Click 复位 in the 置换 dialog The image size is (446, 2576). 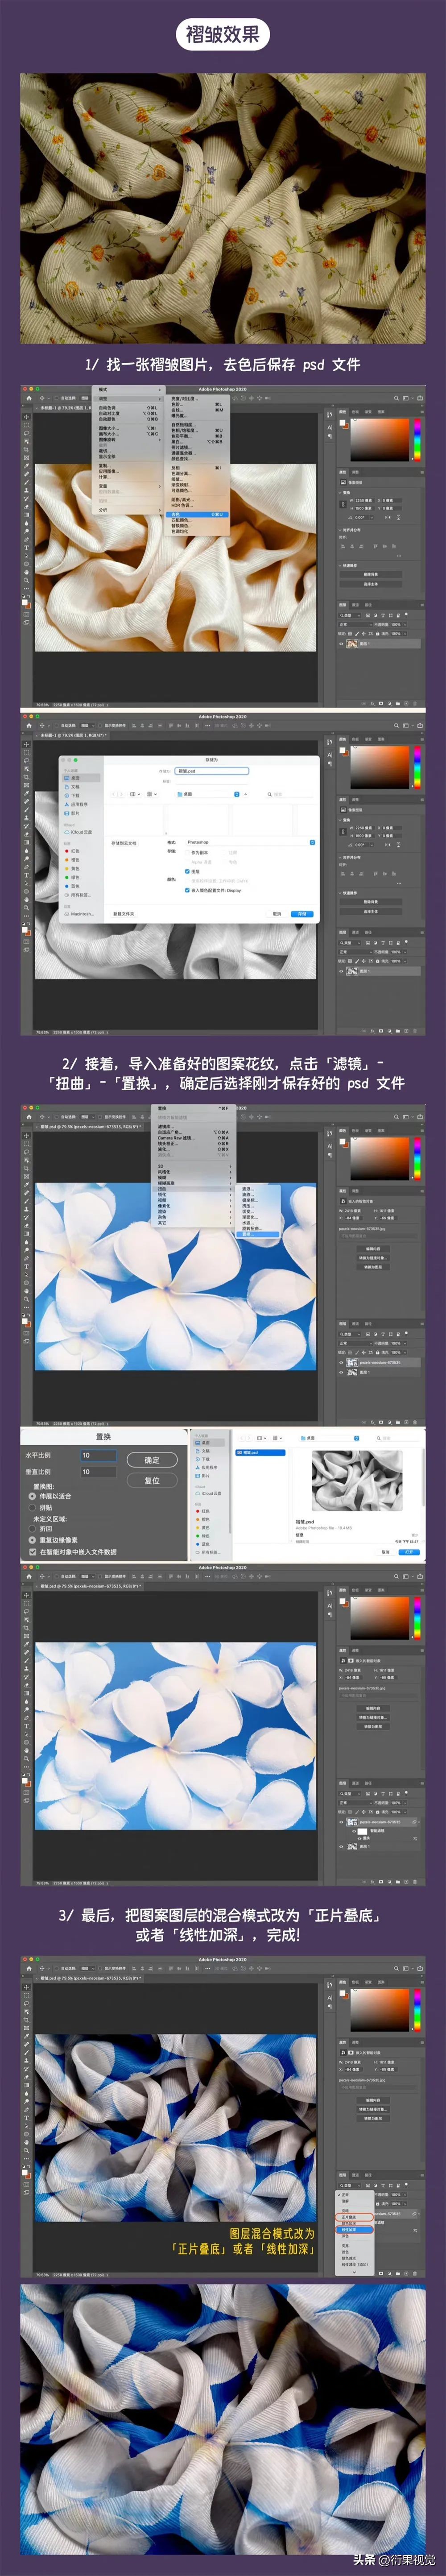(152, 1480)
